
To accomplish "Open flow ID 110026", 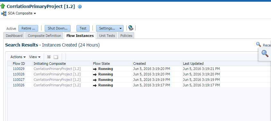I will tap(19, 85).
